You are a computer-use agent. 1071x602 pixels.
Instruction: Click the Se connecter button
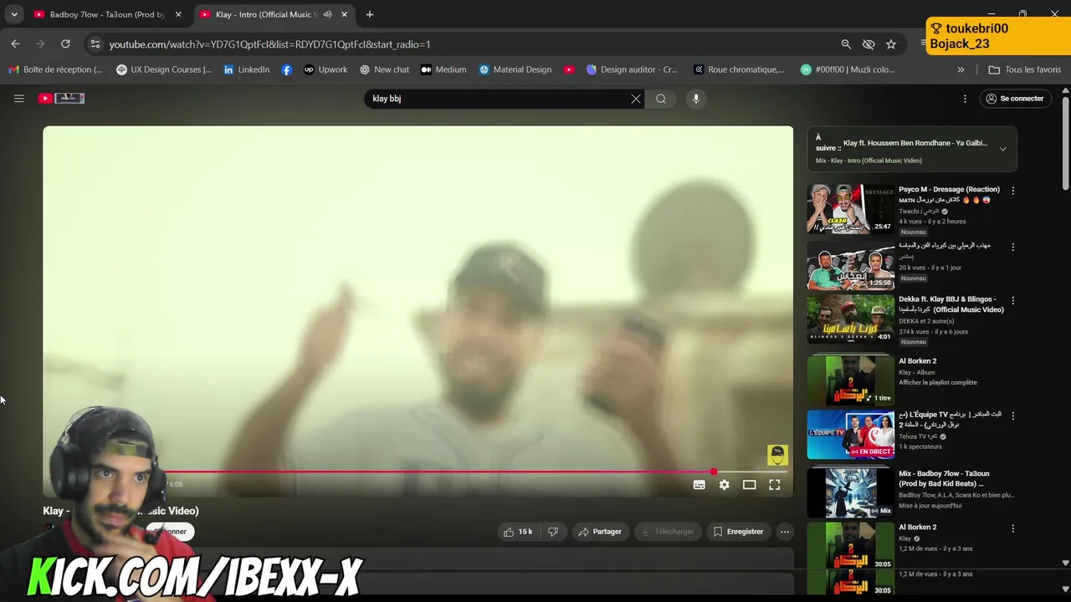tap(1014, 99)
